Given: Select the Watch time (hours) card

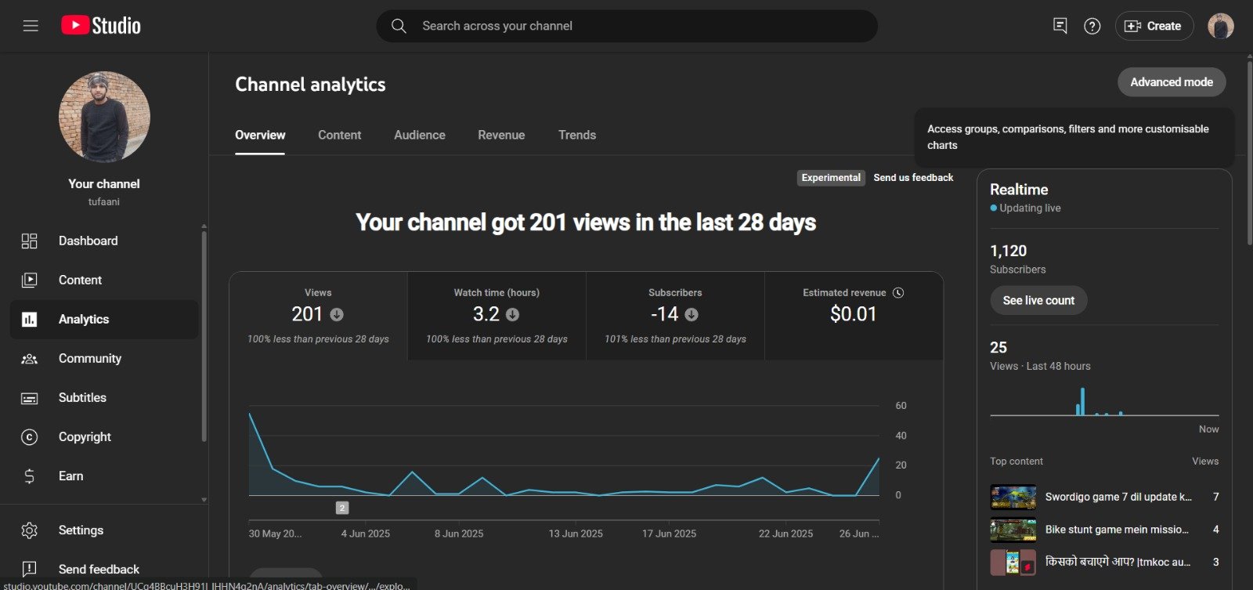Looking at the screenshot, I should [x=497, y=316].
